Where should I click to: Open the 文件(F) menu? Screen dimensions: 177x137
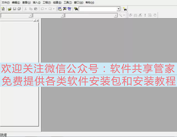coord(6,2)
